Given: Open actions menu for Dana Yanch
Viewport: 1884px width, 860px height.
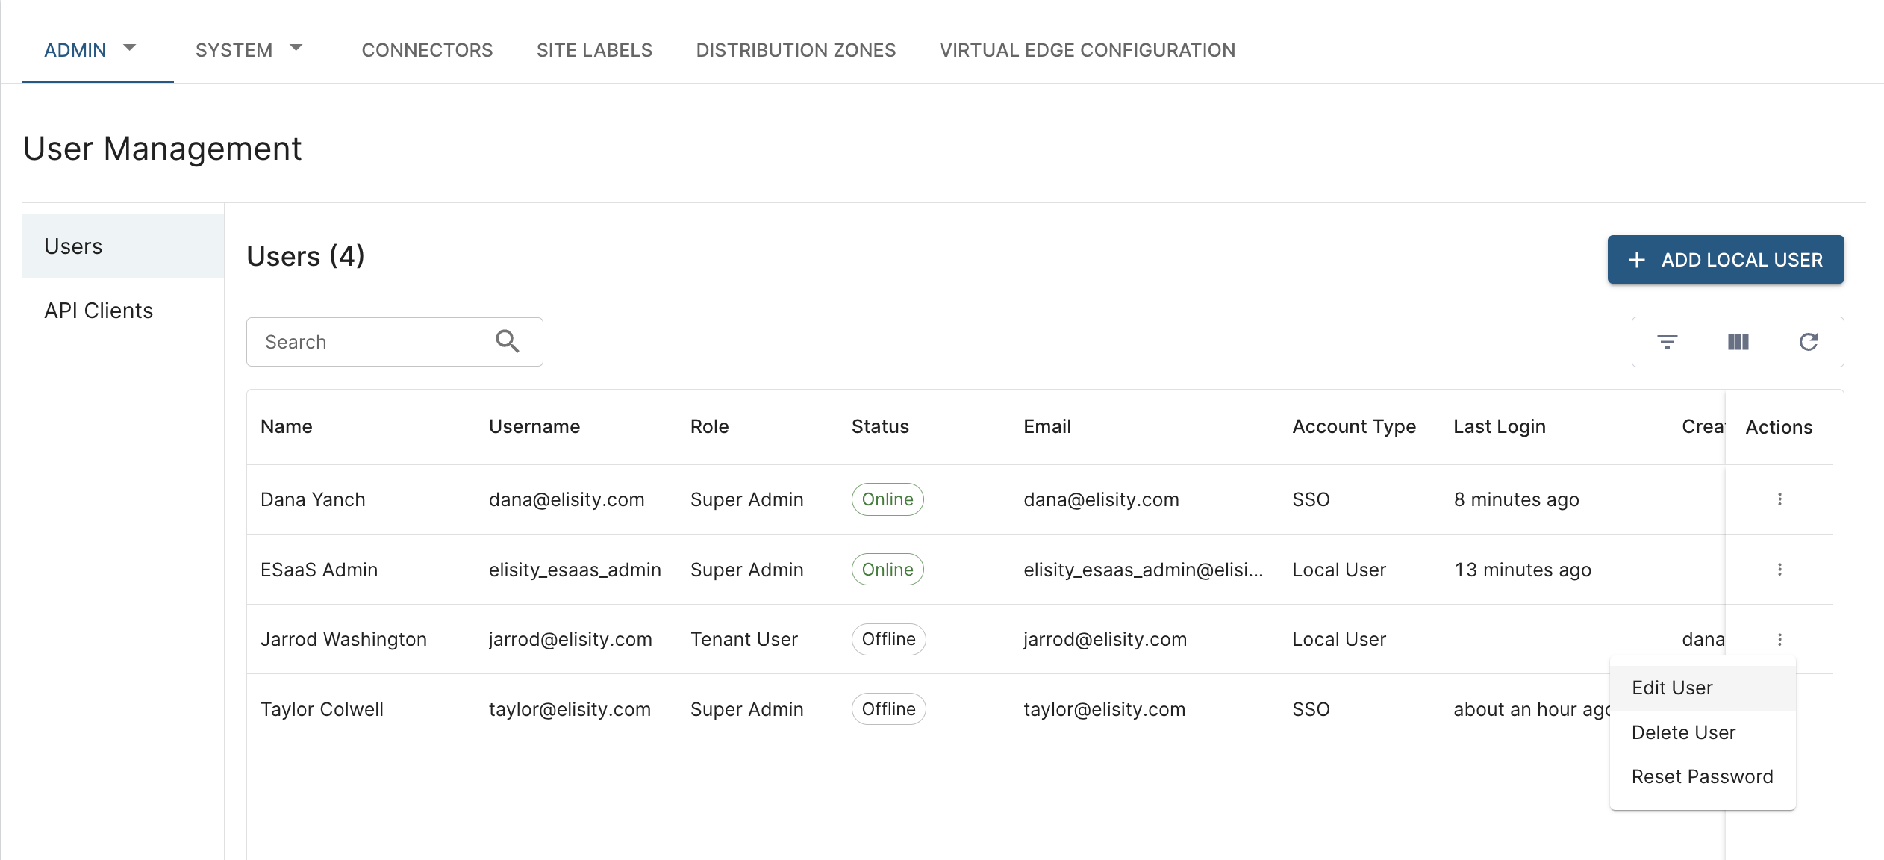Looking at the screenshot, I should click(x=1779, y=499).
